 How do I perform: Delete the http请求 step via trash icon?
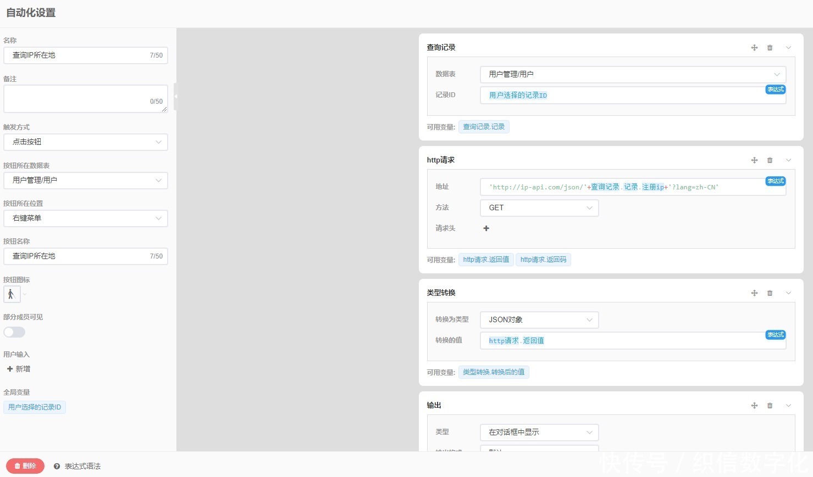coord(770,160)
